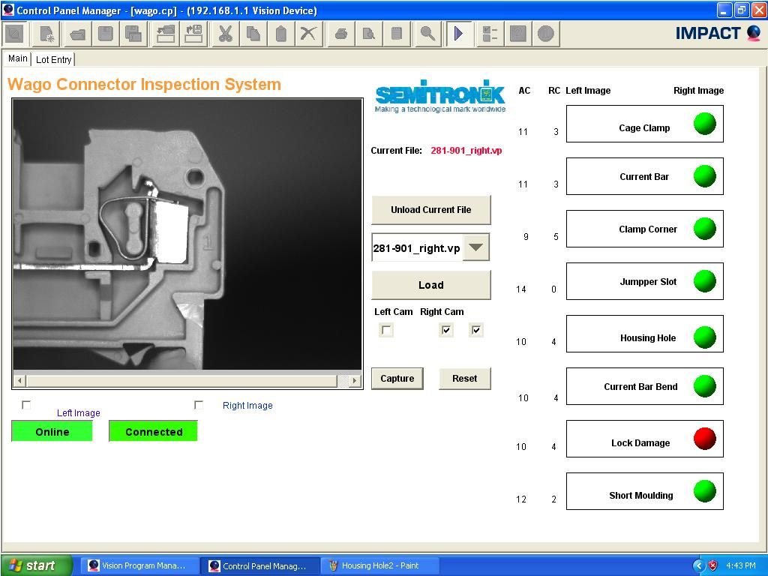The width and height of the screenshot is (768, 576).
Task: Uncheck the first Right Cam checkbox
Action: 446,330
